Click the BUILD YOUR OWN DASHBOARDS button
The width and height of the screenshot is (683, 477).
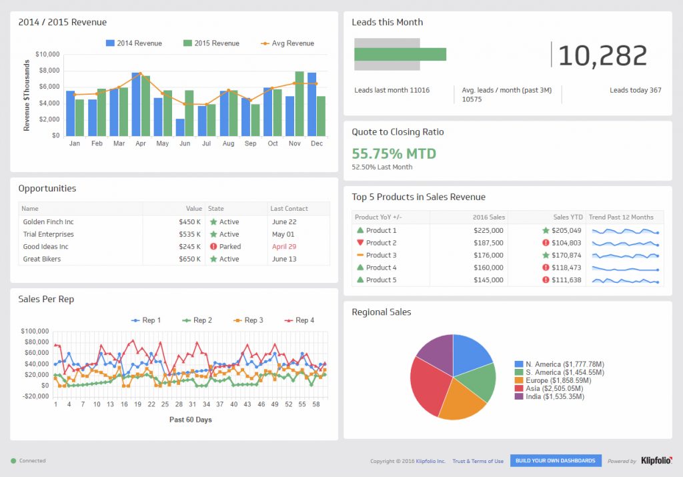(555, 460)
